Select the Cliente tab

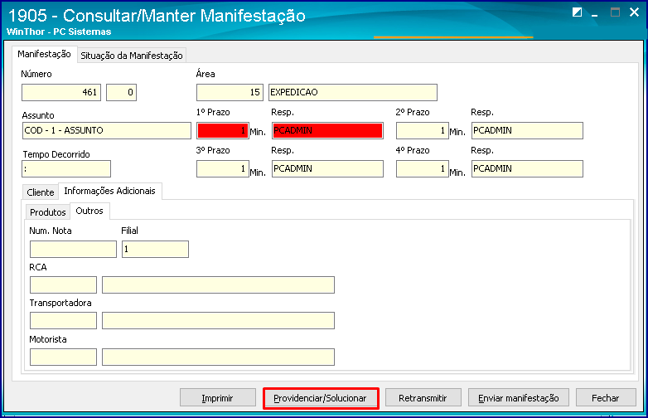[40, 192]
